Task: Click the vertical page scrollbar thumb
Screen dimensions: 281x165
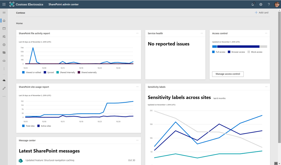Action: (279, 77)
